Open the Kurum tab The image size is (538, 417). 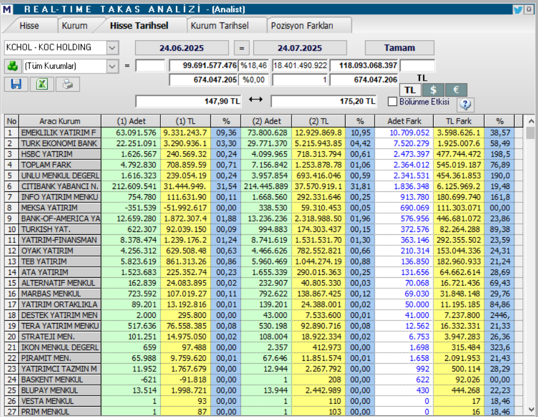(75, 26)
